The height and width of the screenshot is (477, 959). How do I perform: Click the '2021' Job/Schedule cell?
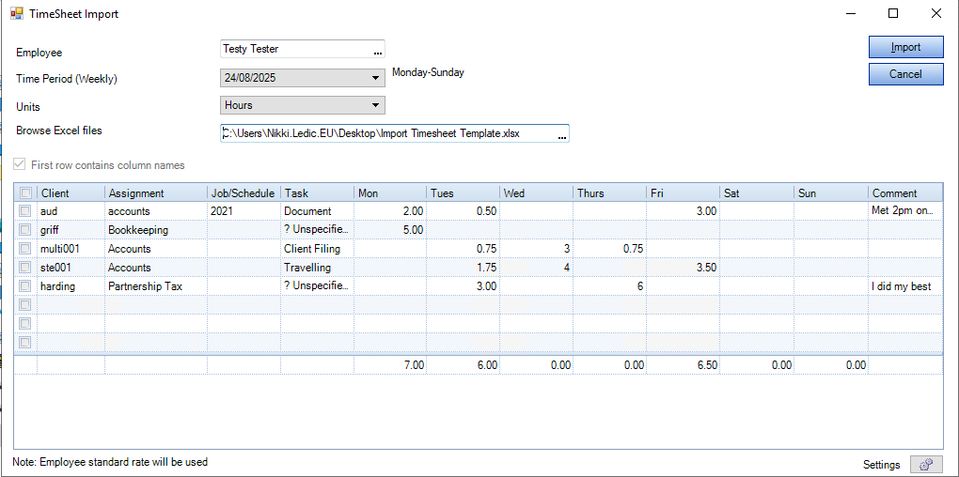click(244, 210)
